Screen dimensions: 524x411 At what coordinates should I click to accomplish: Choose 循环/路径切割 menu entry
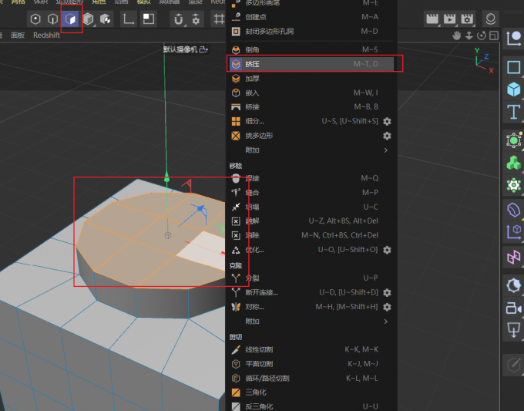tap(311, 378)
